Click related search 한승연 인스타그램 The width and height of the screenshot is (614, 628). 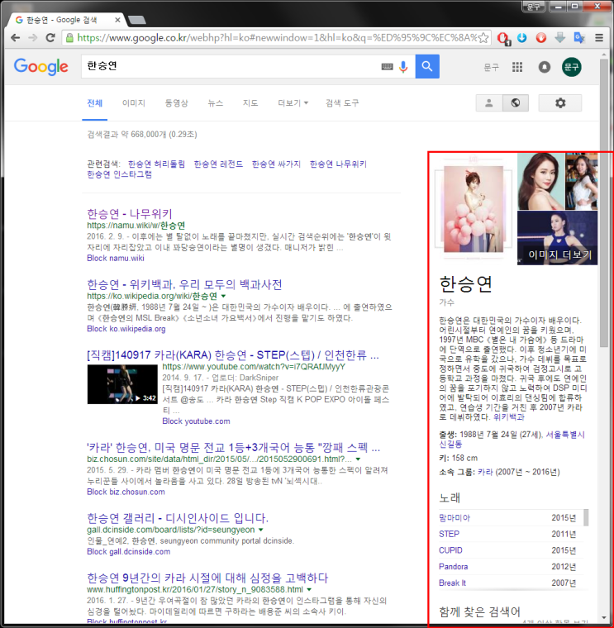pyautogui.click(x=119, y=174)
